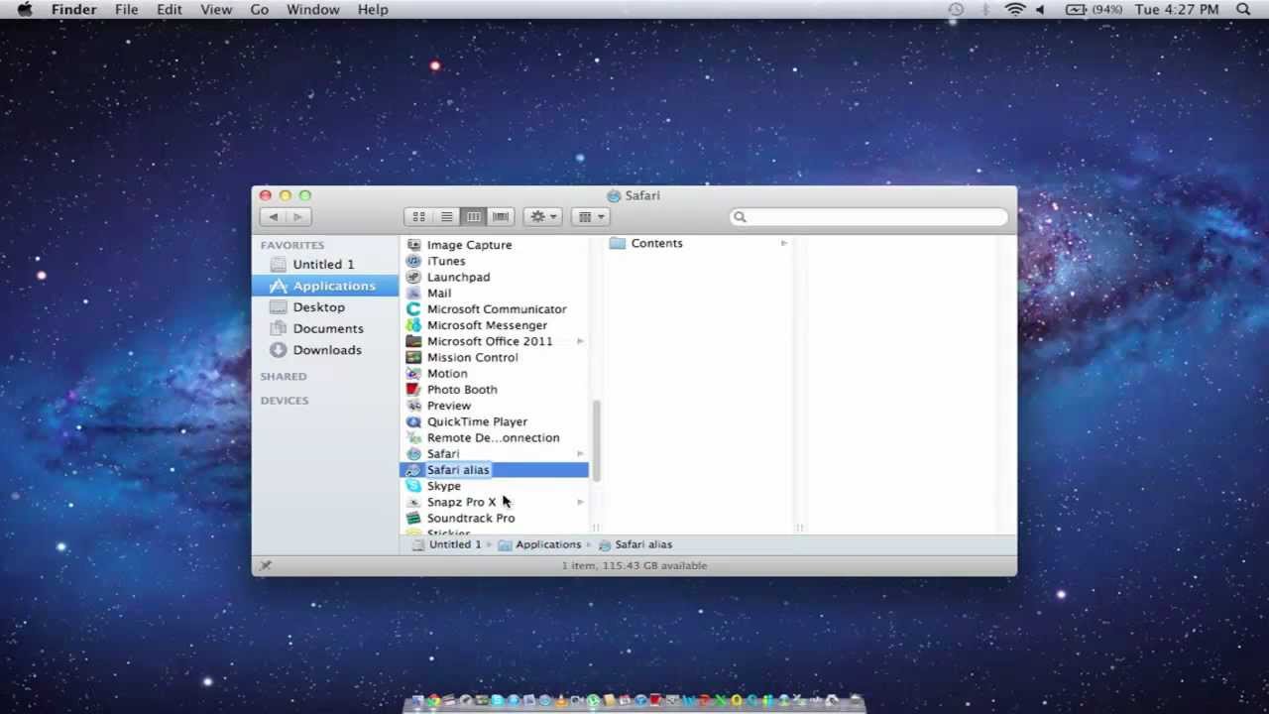Click the QuickTime Player icon
This screenshot has height=714, width=1269.
(413, 421)
